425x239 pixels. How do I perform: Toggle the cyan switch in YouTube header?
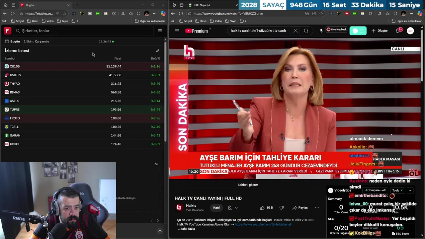358,31
